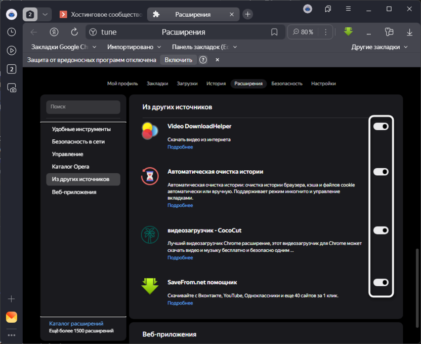Click the open tabs counter button showing 2
The width and height of the screenshot is (421, 344).
point(30,14)
